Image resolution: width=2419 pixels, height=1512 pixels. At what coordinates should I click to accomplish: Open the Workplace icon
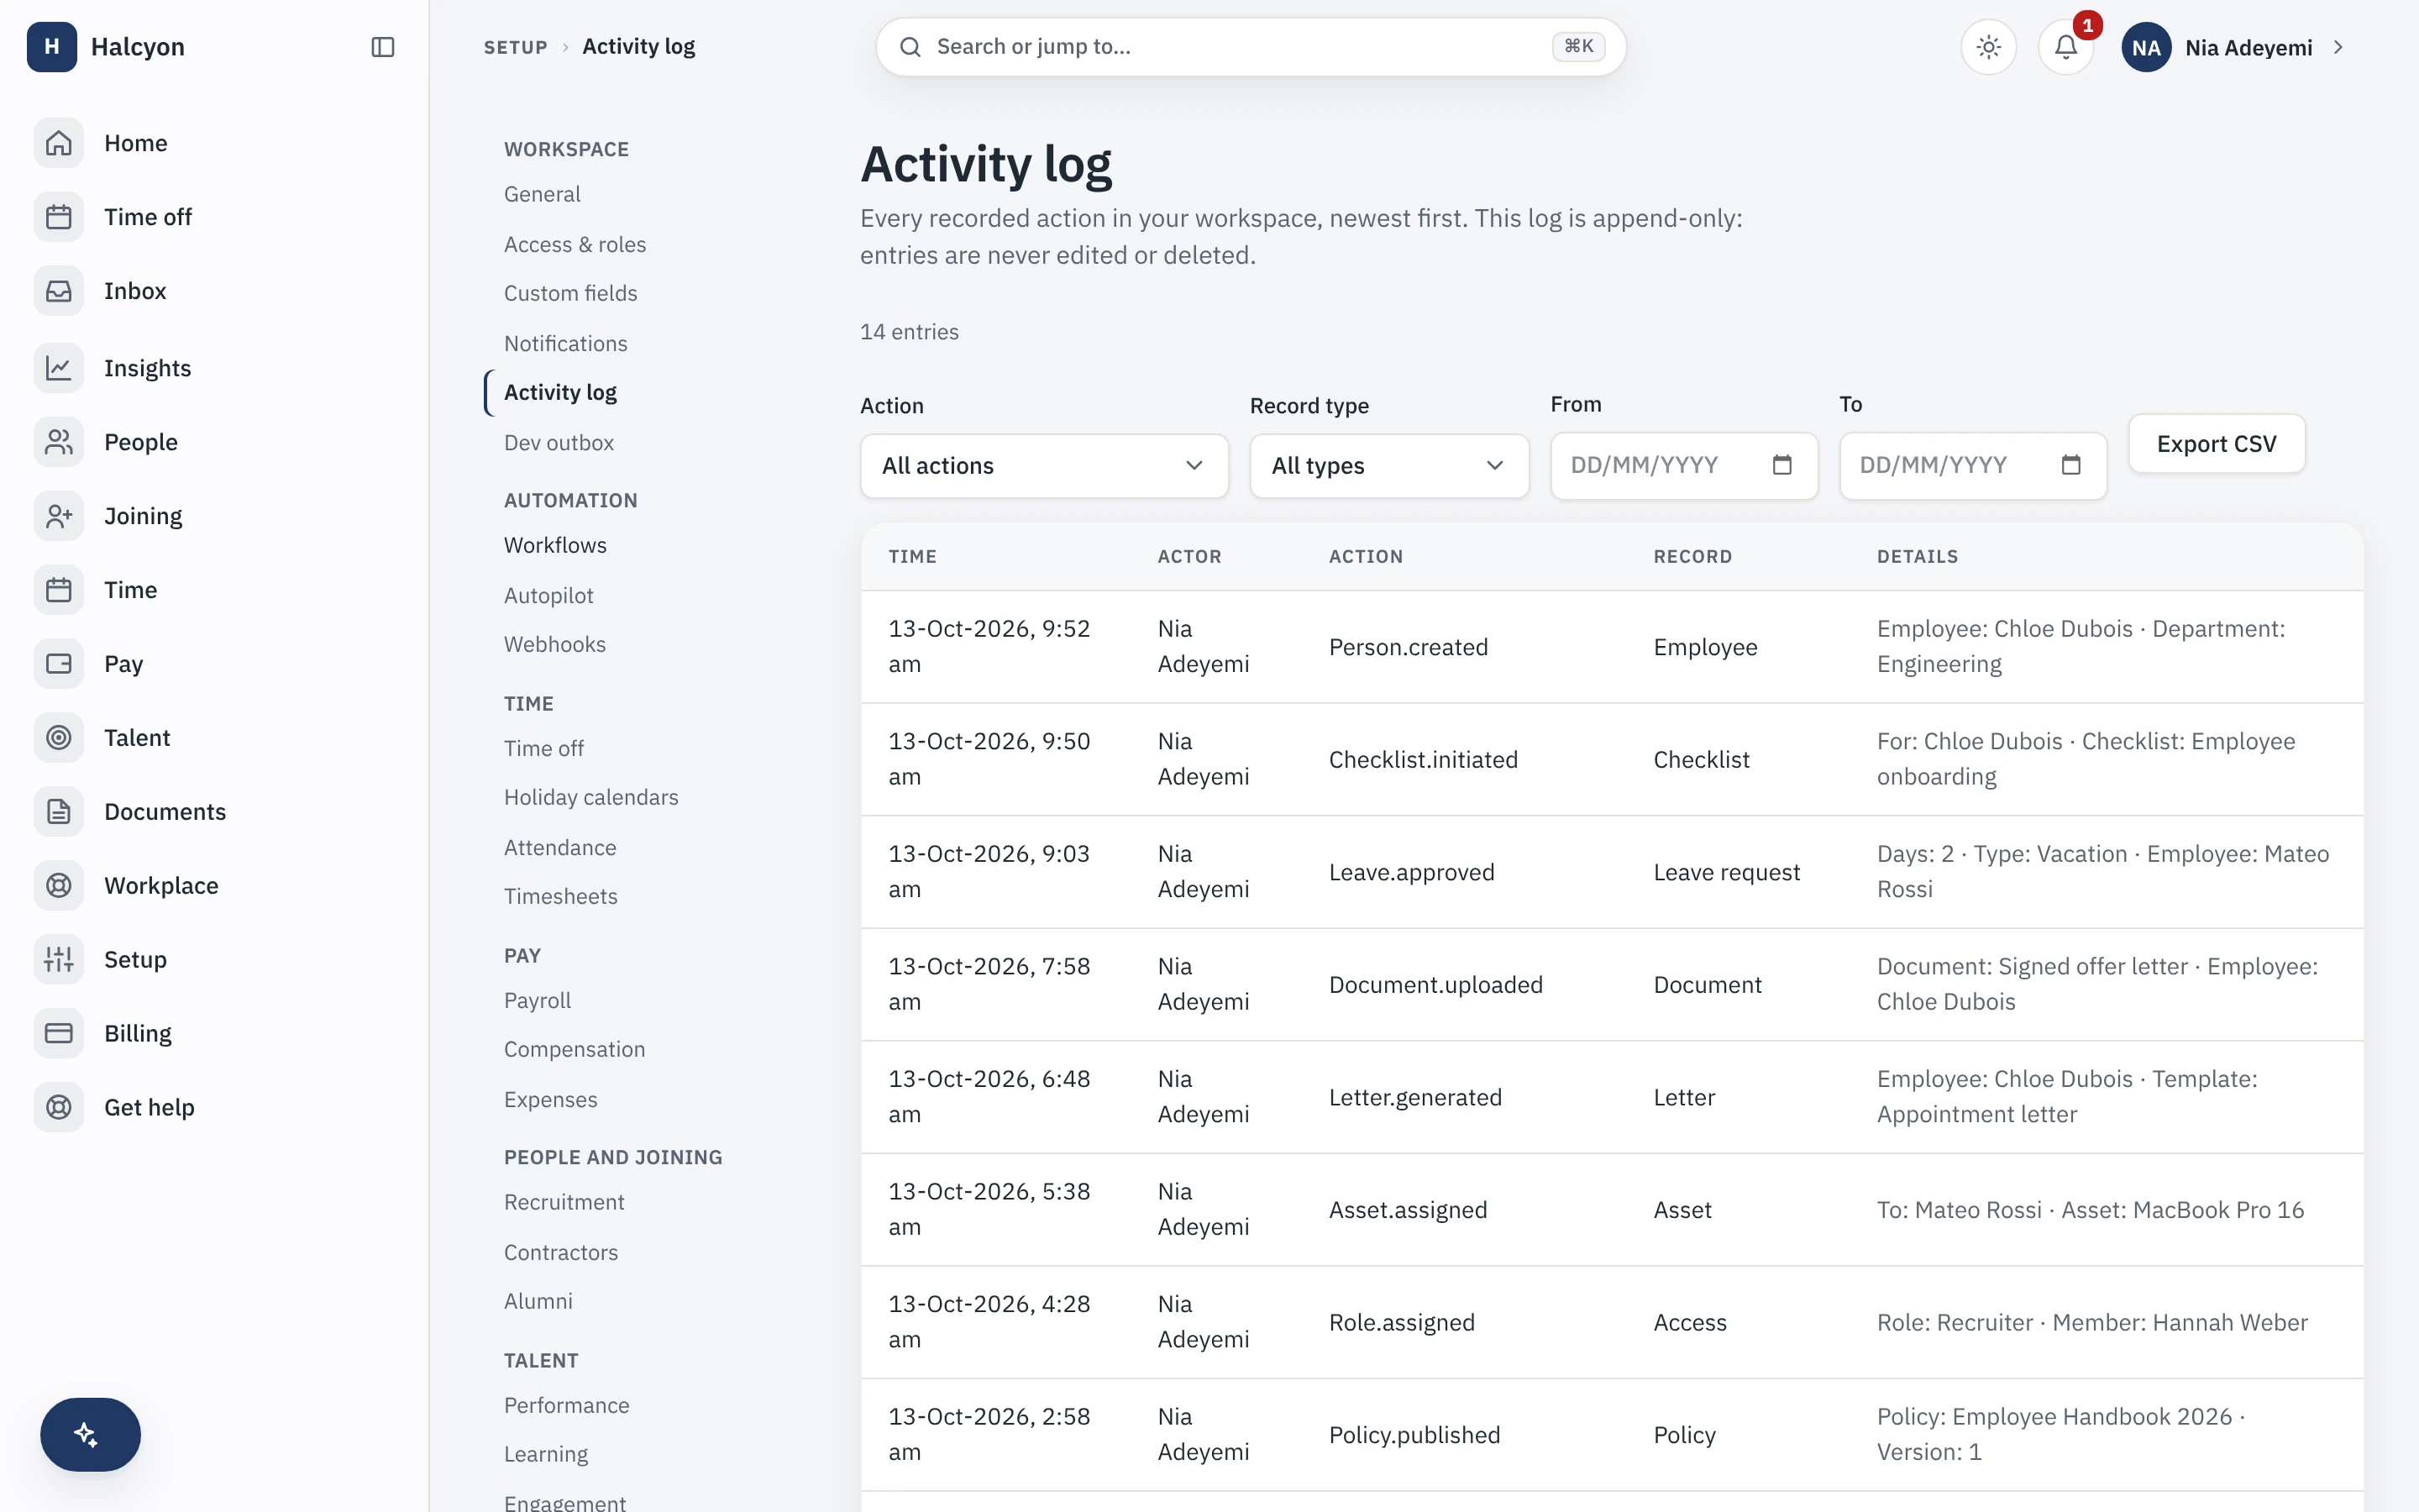click(59, 886)
